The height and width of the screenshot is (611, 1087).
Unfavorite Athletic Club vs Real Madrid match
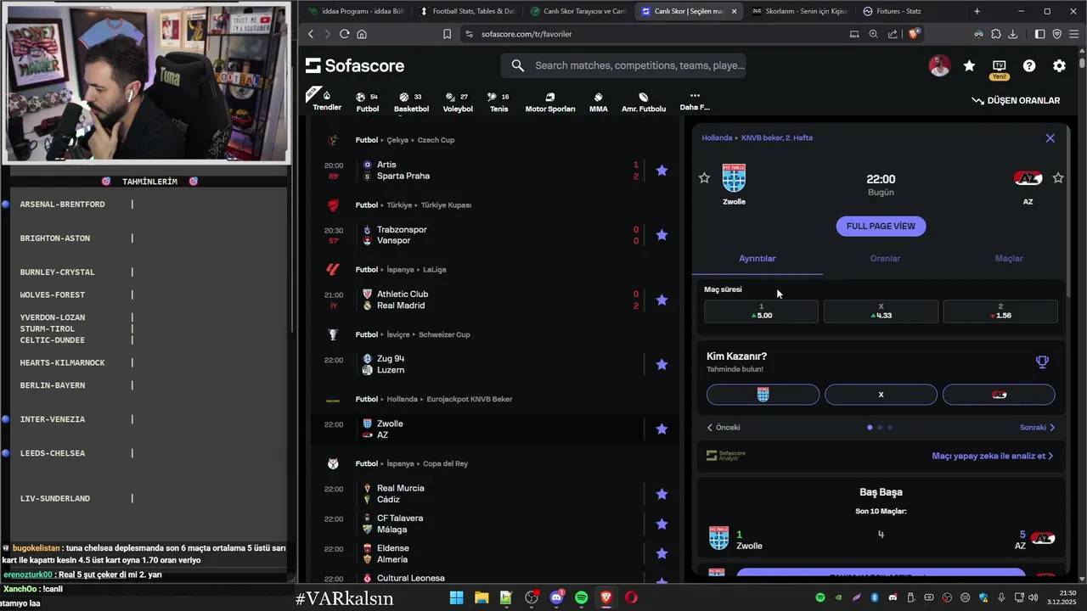(662, 300)
